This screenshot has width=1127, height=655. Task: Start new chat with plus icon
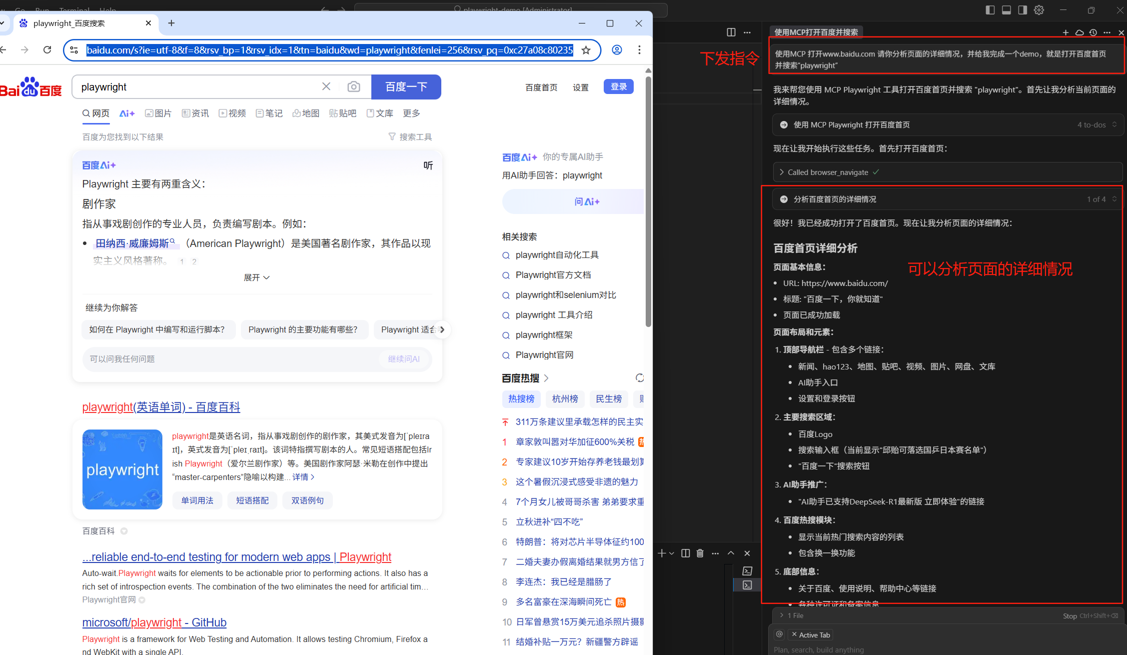tap(1066, 32)
